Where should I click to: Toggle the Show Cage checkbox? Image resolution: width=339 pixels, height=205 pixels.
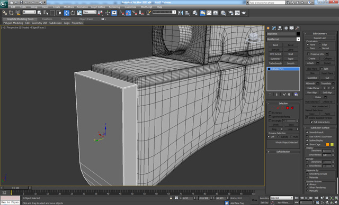(307, 144)
